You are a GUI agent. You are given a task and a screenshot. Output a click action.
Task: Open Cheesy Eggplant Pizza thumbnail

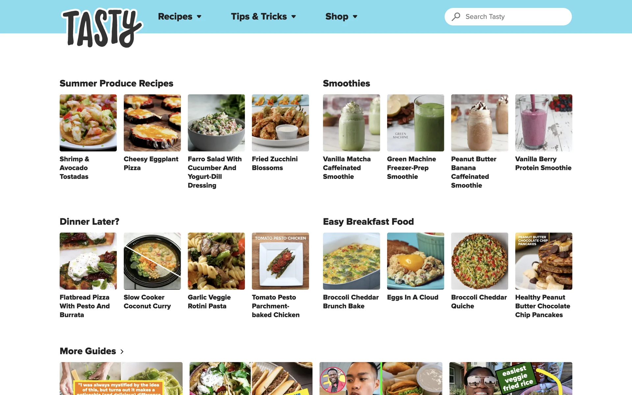(152, 123)
